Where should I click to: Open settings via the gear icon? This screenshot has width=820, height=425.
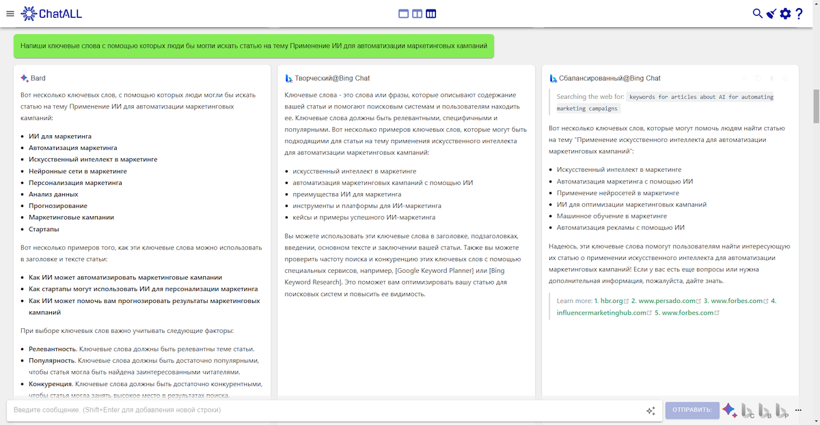tap(785, 14)
